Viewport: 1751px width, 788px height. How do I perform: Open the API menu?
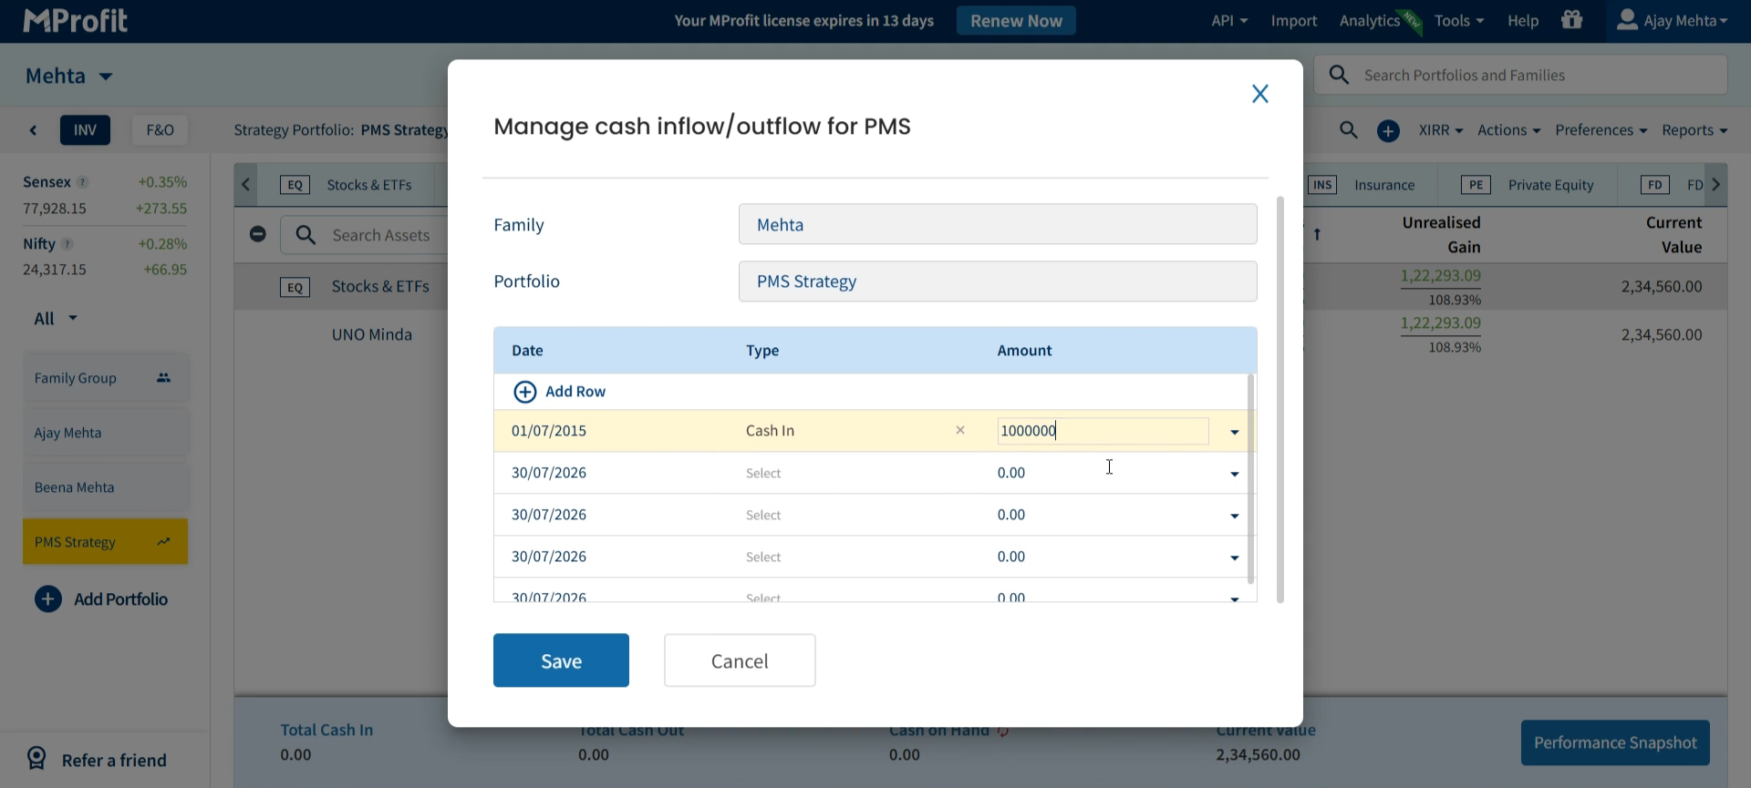pyautogui.click(x=1229, y=21)
